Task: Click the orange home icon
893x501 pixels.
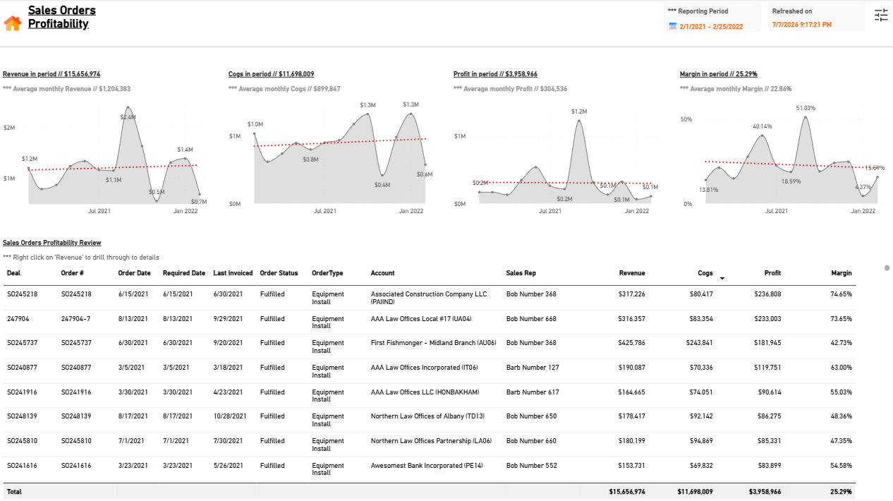Action: point(13,23)
